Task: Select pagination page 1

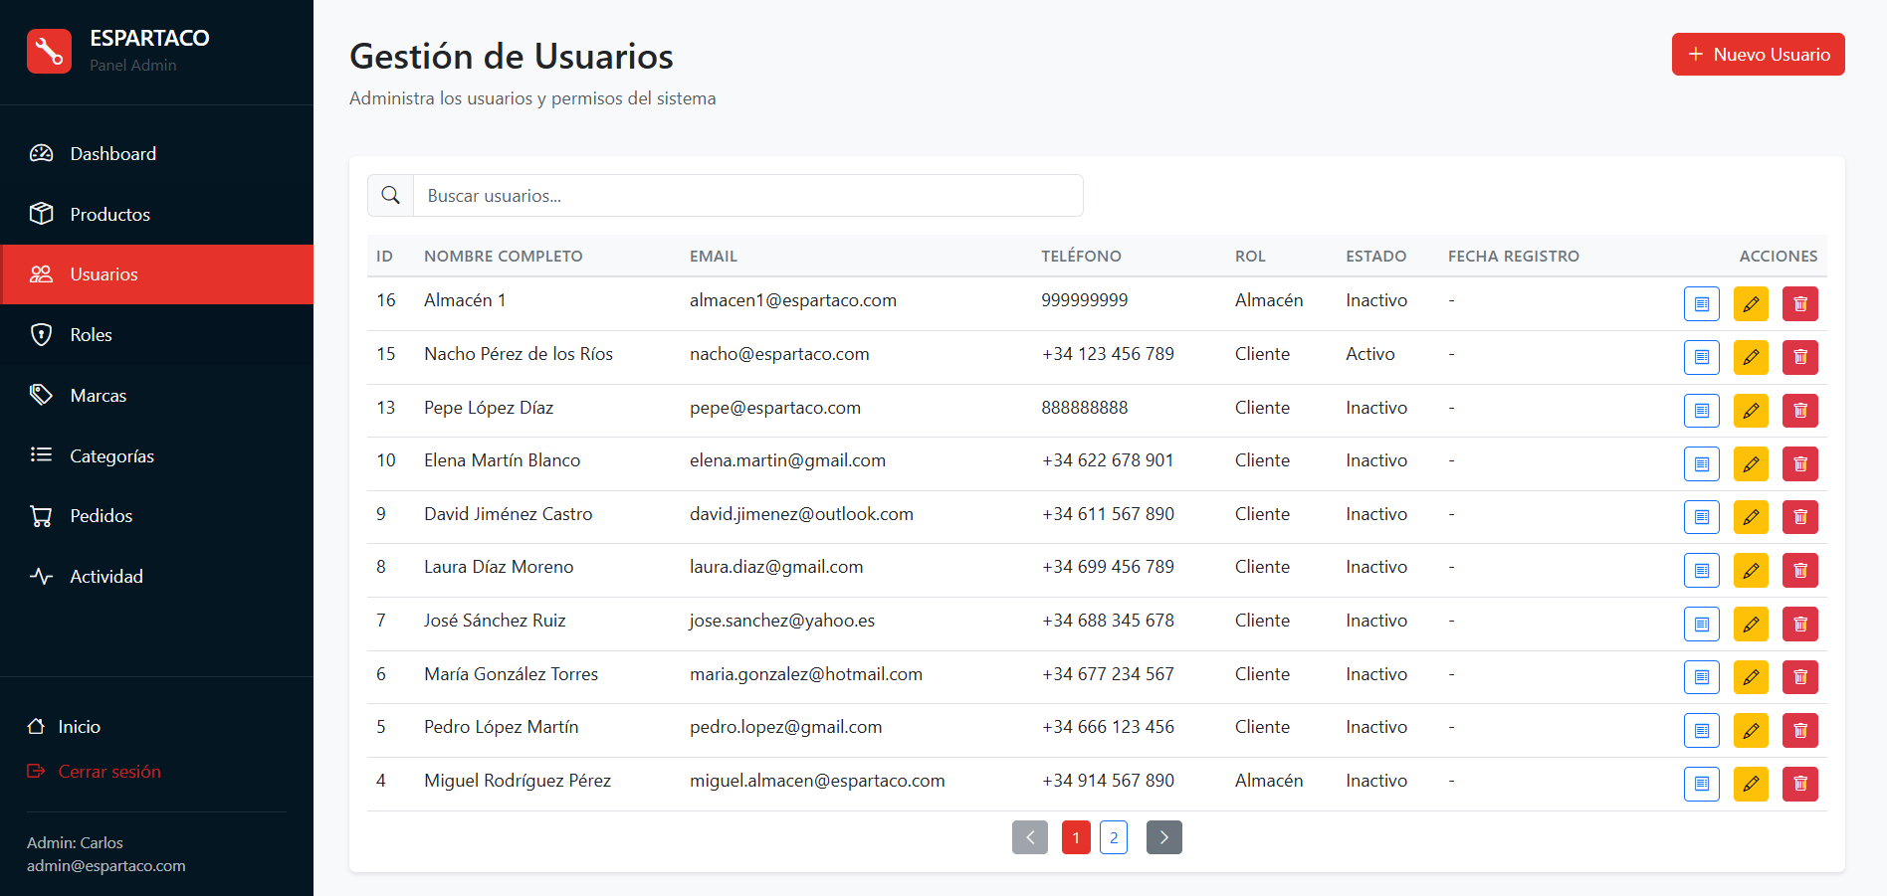Action: [x=1076, y=837]
